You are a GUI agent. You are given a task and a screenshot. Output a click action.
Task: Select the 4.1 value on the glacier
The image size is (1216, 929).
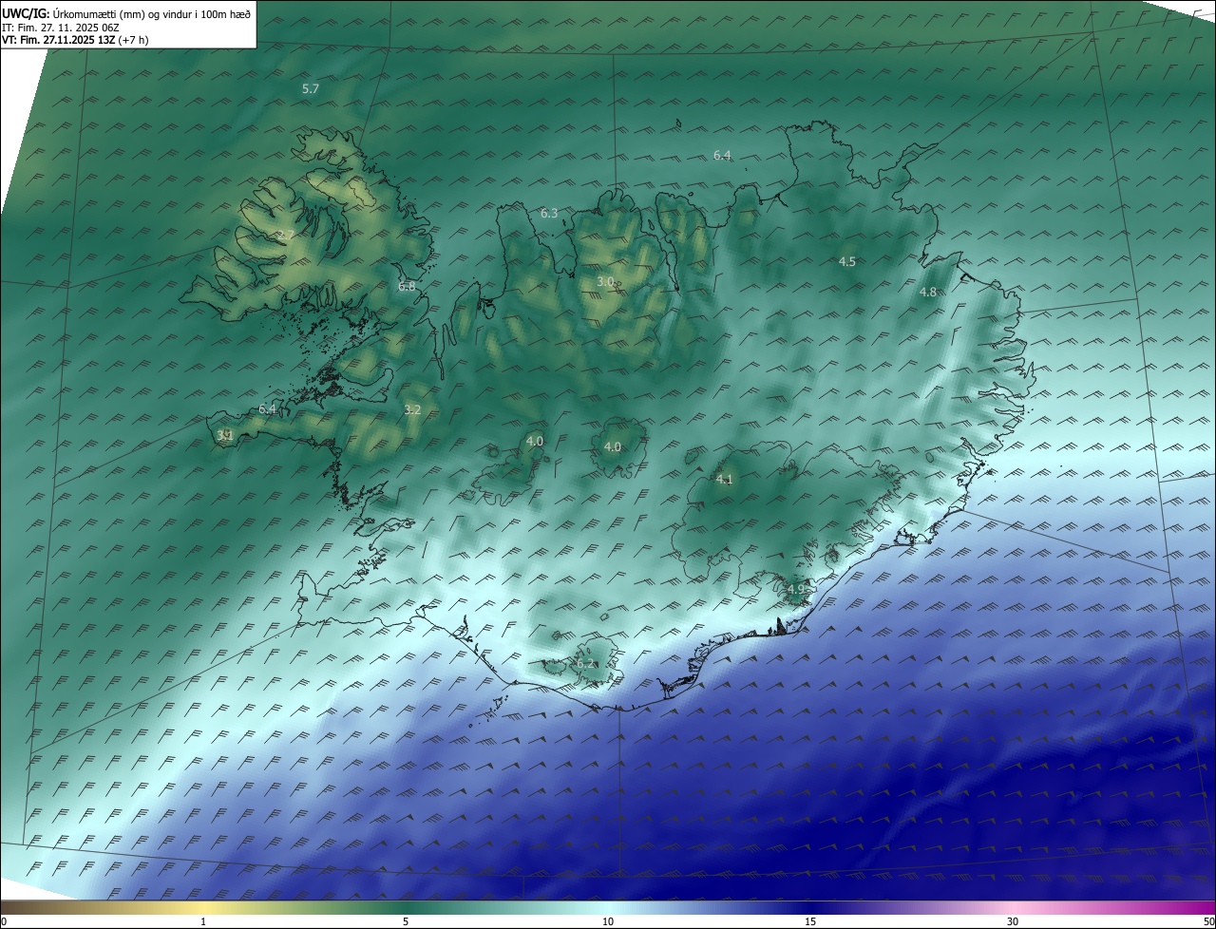724,480
